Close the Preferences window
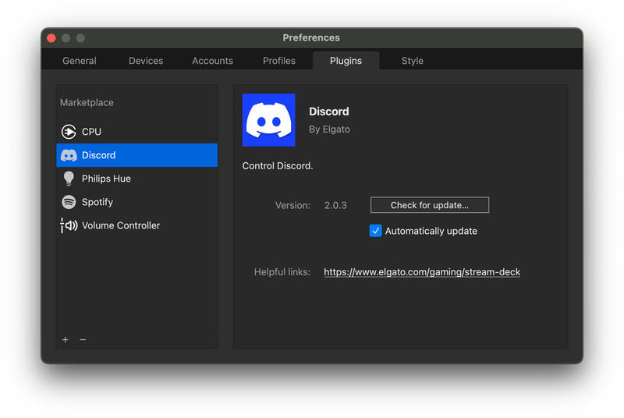Screen dimensions: 624x418 (51, 37)
